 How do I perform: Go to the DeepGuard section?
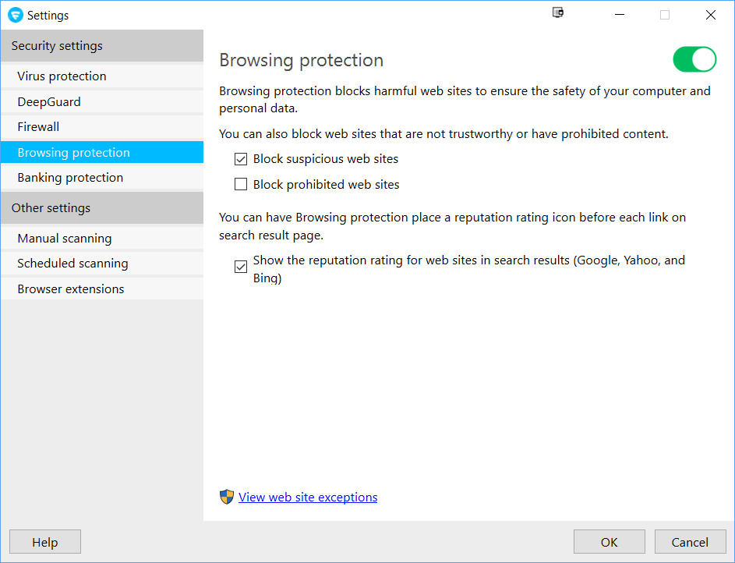point(49,102)
